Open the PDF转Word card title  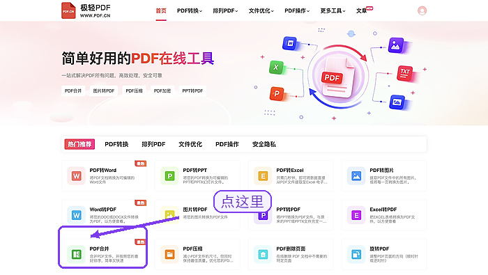tap(103, 171)
